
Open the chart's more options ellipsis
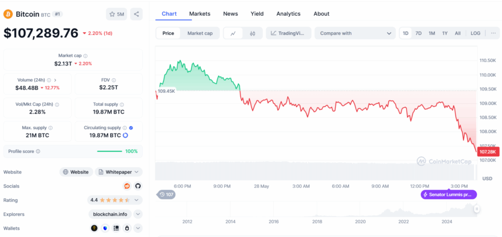493,33
